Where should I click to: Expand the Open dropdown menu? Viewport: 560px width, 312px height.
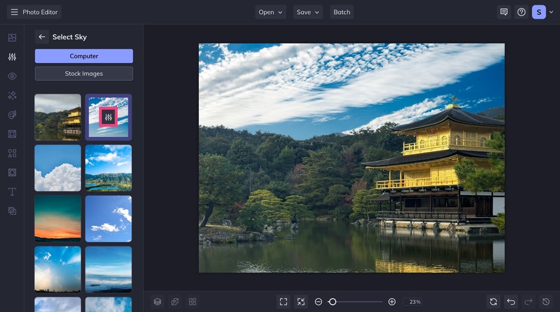271,12
